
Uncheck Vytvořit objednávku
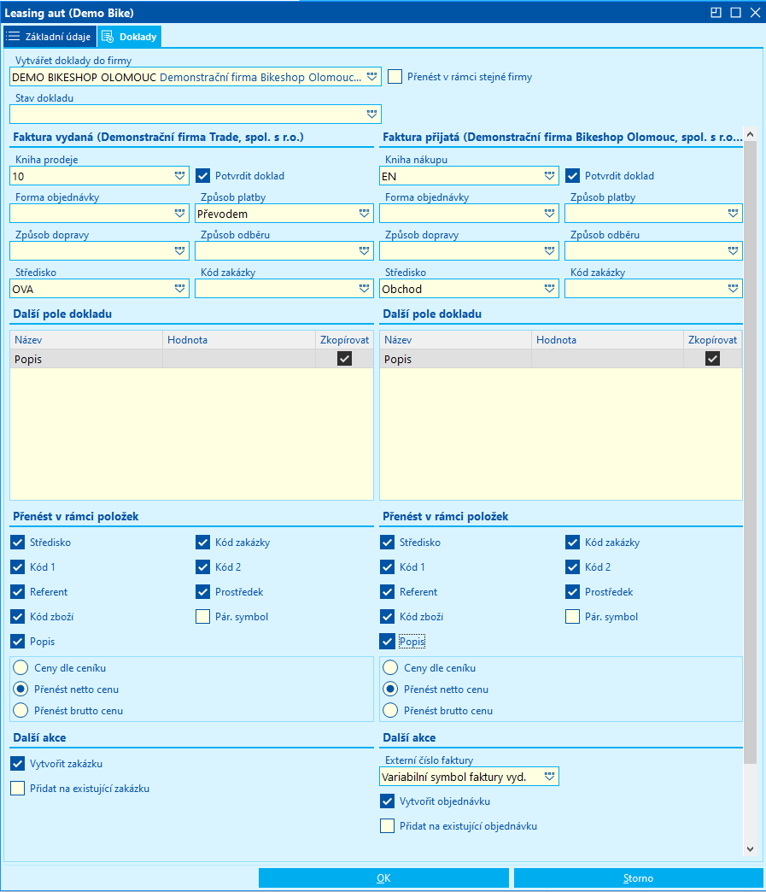point(387,801)
